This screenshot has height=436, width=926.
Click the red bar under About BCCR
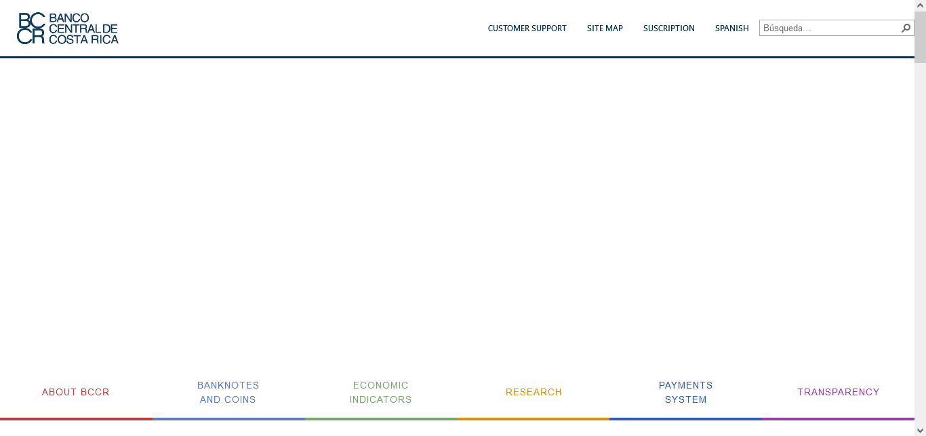tap(76, 419)
